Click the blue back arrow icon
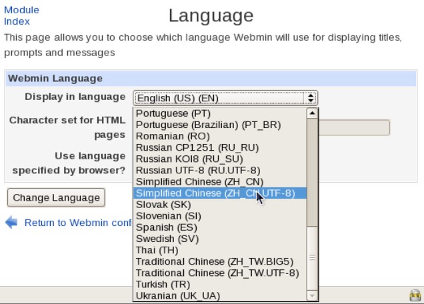 click(x=11, y=223)
